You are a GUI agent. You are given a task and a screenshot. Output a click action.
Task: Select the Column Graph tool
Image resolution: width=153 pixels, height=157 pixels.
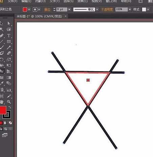pos(9,90)
